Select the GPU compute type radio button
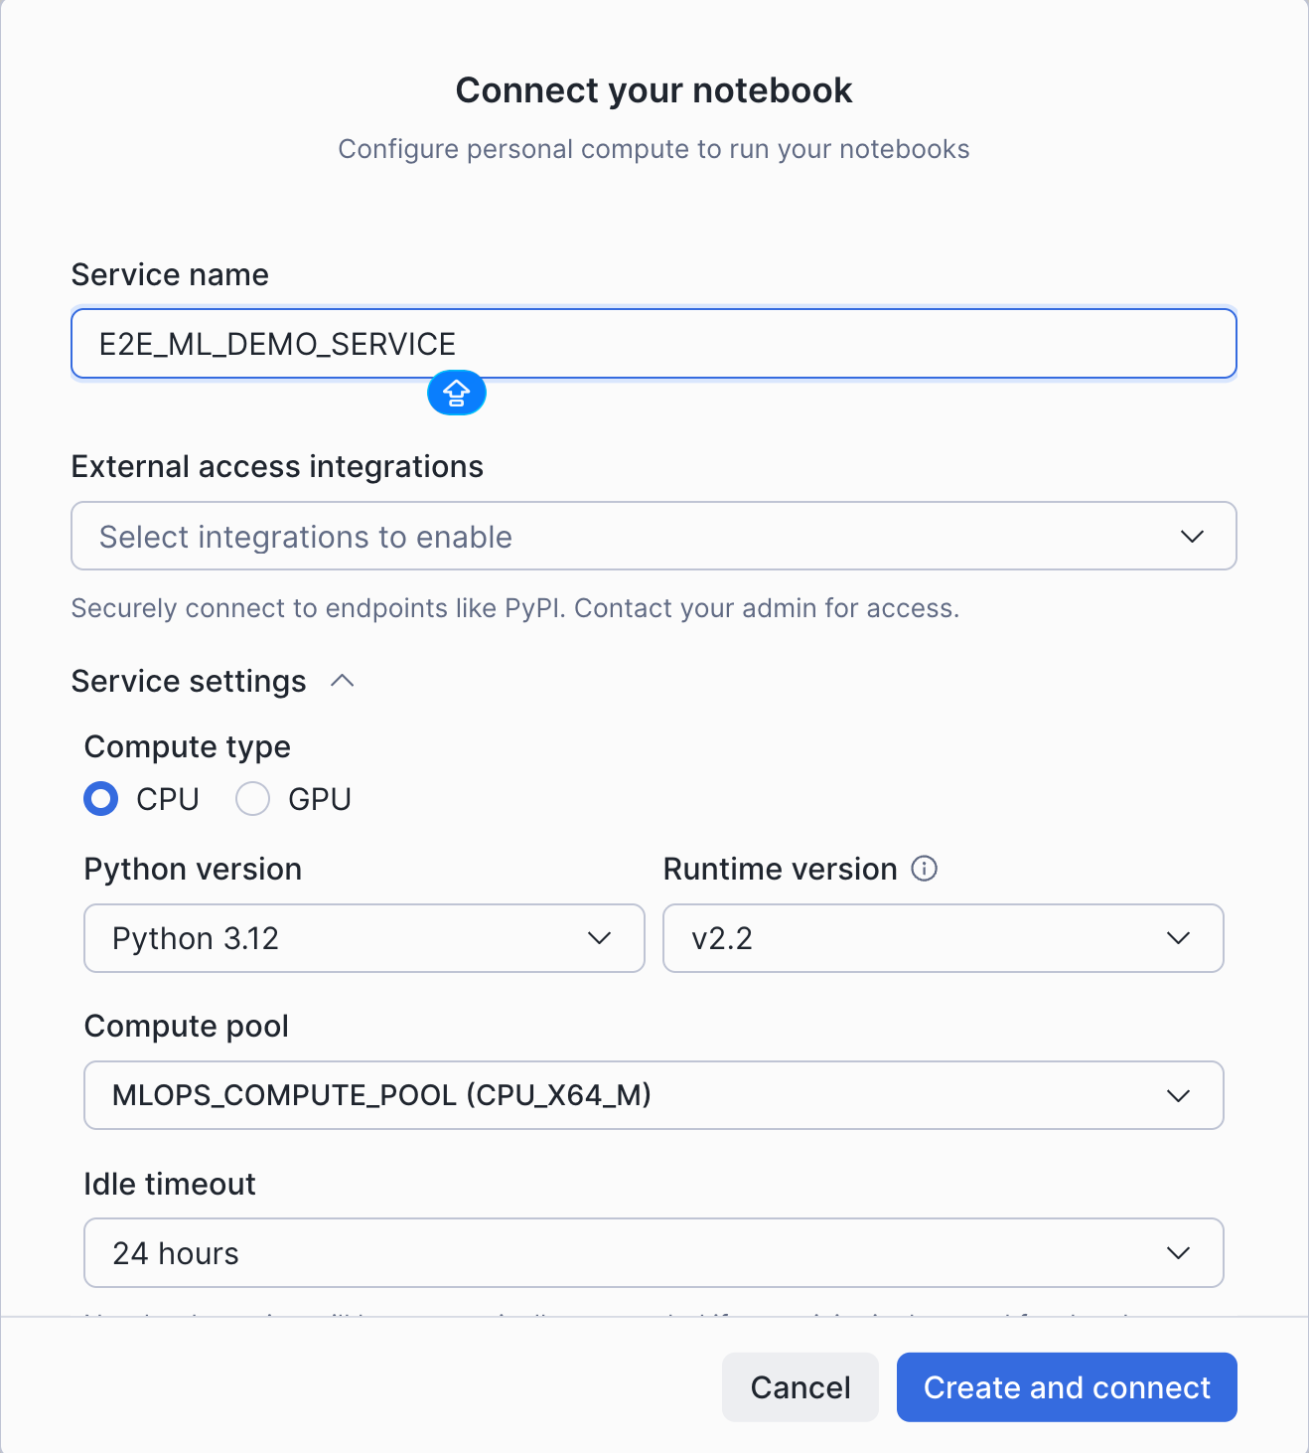This screenshot has width=1309, height=1453. [x=252, y=799]
